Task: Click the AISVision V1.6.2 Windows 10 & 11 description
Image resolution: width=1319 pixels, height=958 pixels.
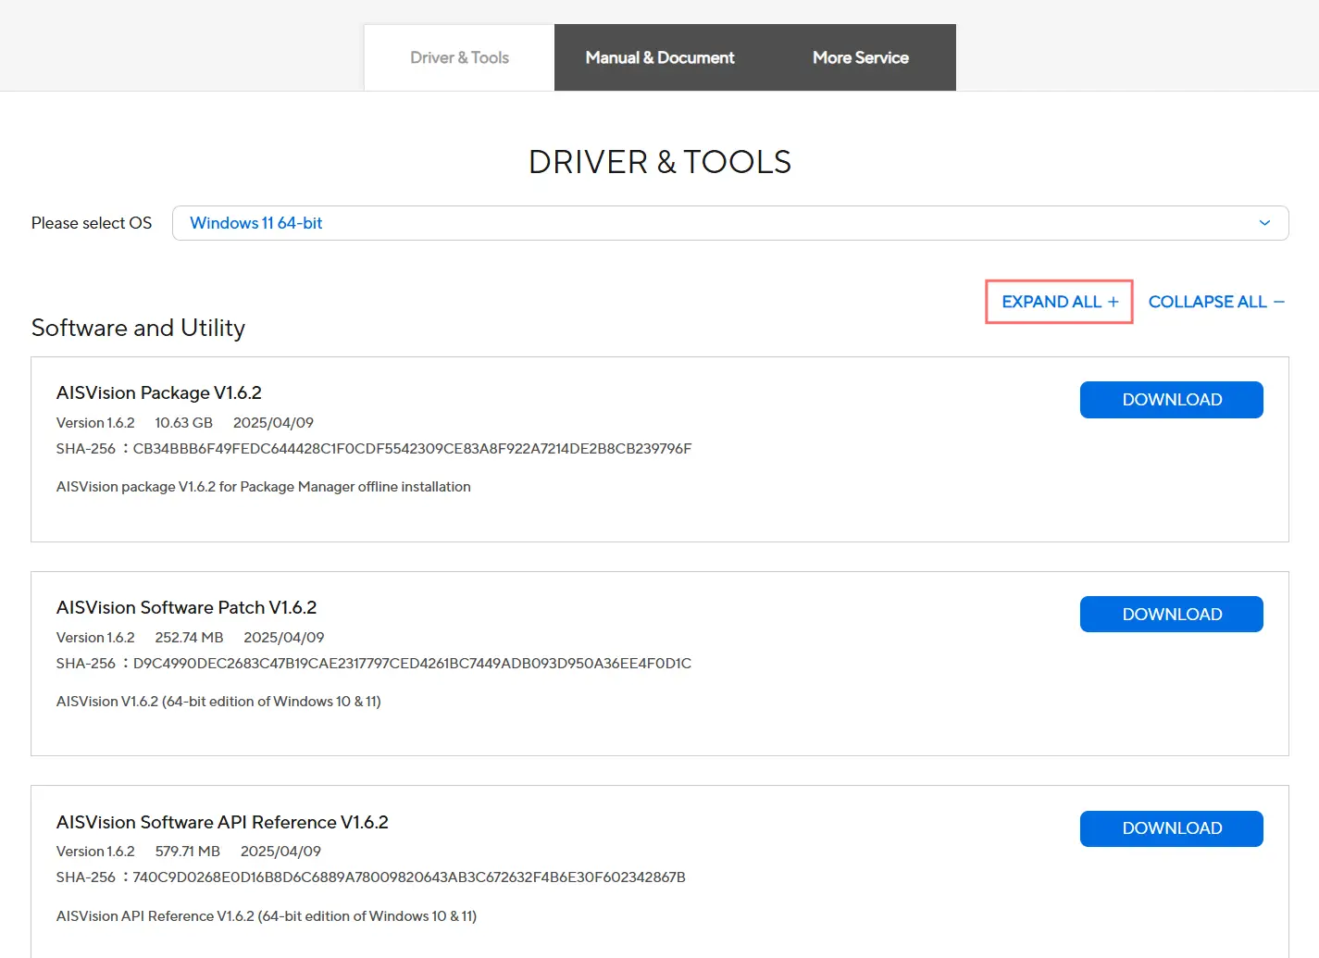Action: coord(218,702)
